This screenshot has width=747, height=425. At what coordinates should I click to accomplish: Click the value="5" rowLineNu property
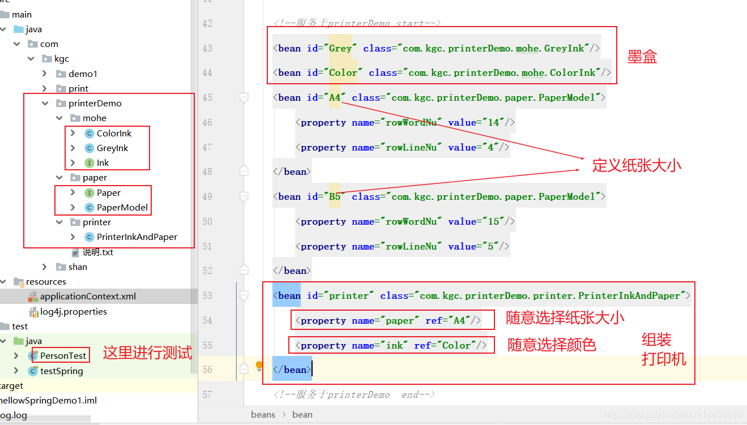(x=402, y=246)
